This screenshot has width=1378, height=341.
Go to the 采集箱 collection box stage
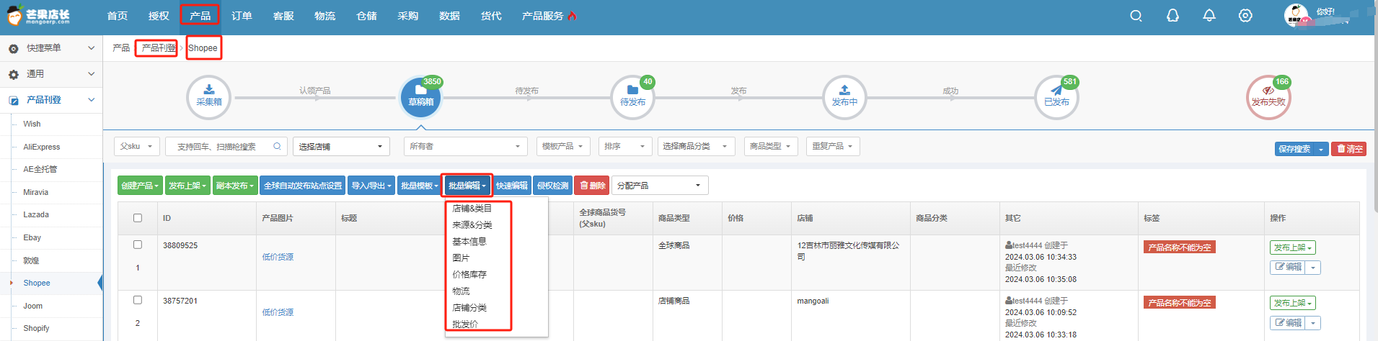click(x=208, y=97)
